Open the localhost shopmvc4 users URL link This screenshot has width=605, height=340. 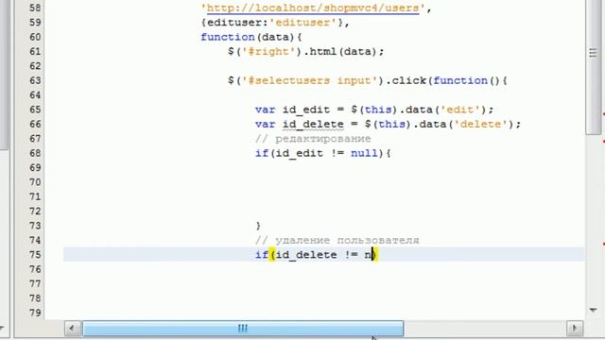pyautogui.click(x=313, y=8)
